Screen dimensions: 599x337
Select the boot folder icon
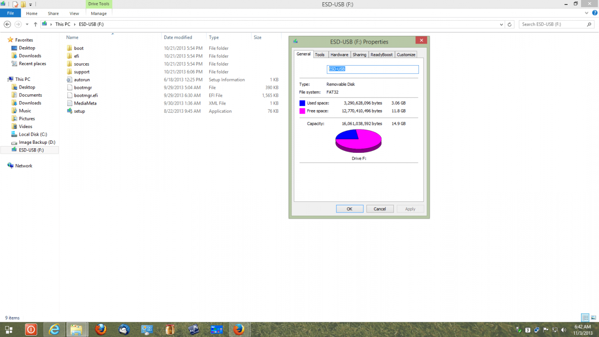(70, 48)
